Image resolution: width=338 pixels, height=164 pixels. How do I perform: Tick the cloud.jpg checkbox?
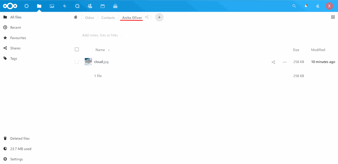point(77,62)
